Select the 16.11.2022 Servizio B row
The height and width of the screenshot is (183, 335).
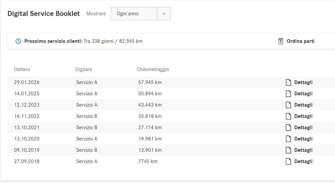coord(86,116)
